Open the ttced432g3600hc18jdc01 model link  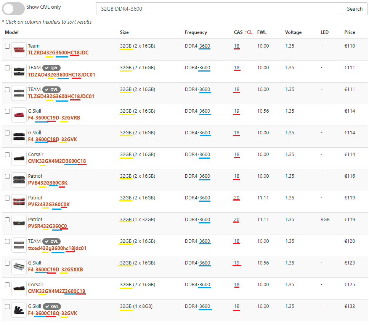click(x=57, y=248)
